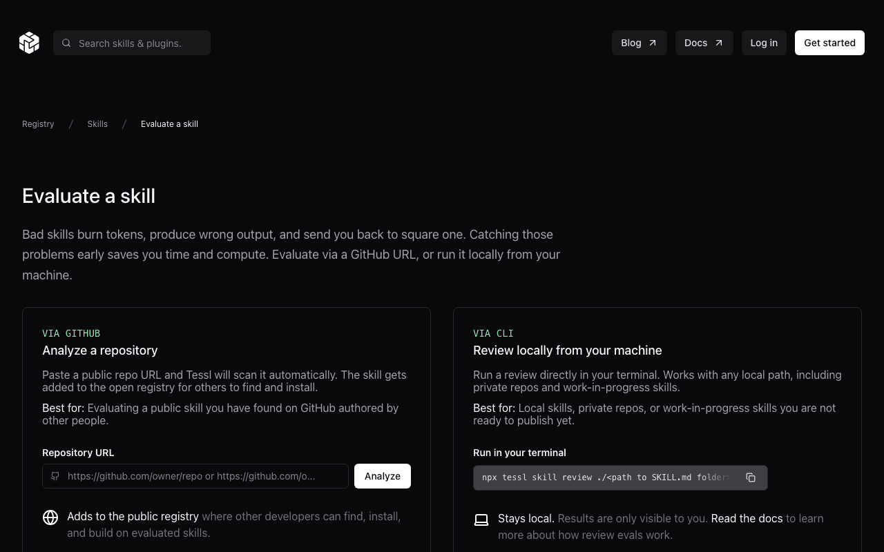Click the Evaluate a skill breadcrumb
Image resolution: width=884 pixels, height=552 pixels.
coord(169,124)
